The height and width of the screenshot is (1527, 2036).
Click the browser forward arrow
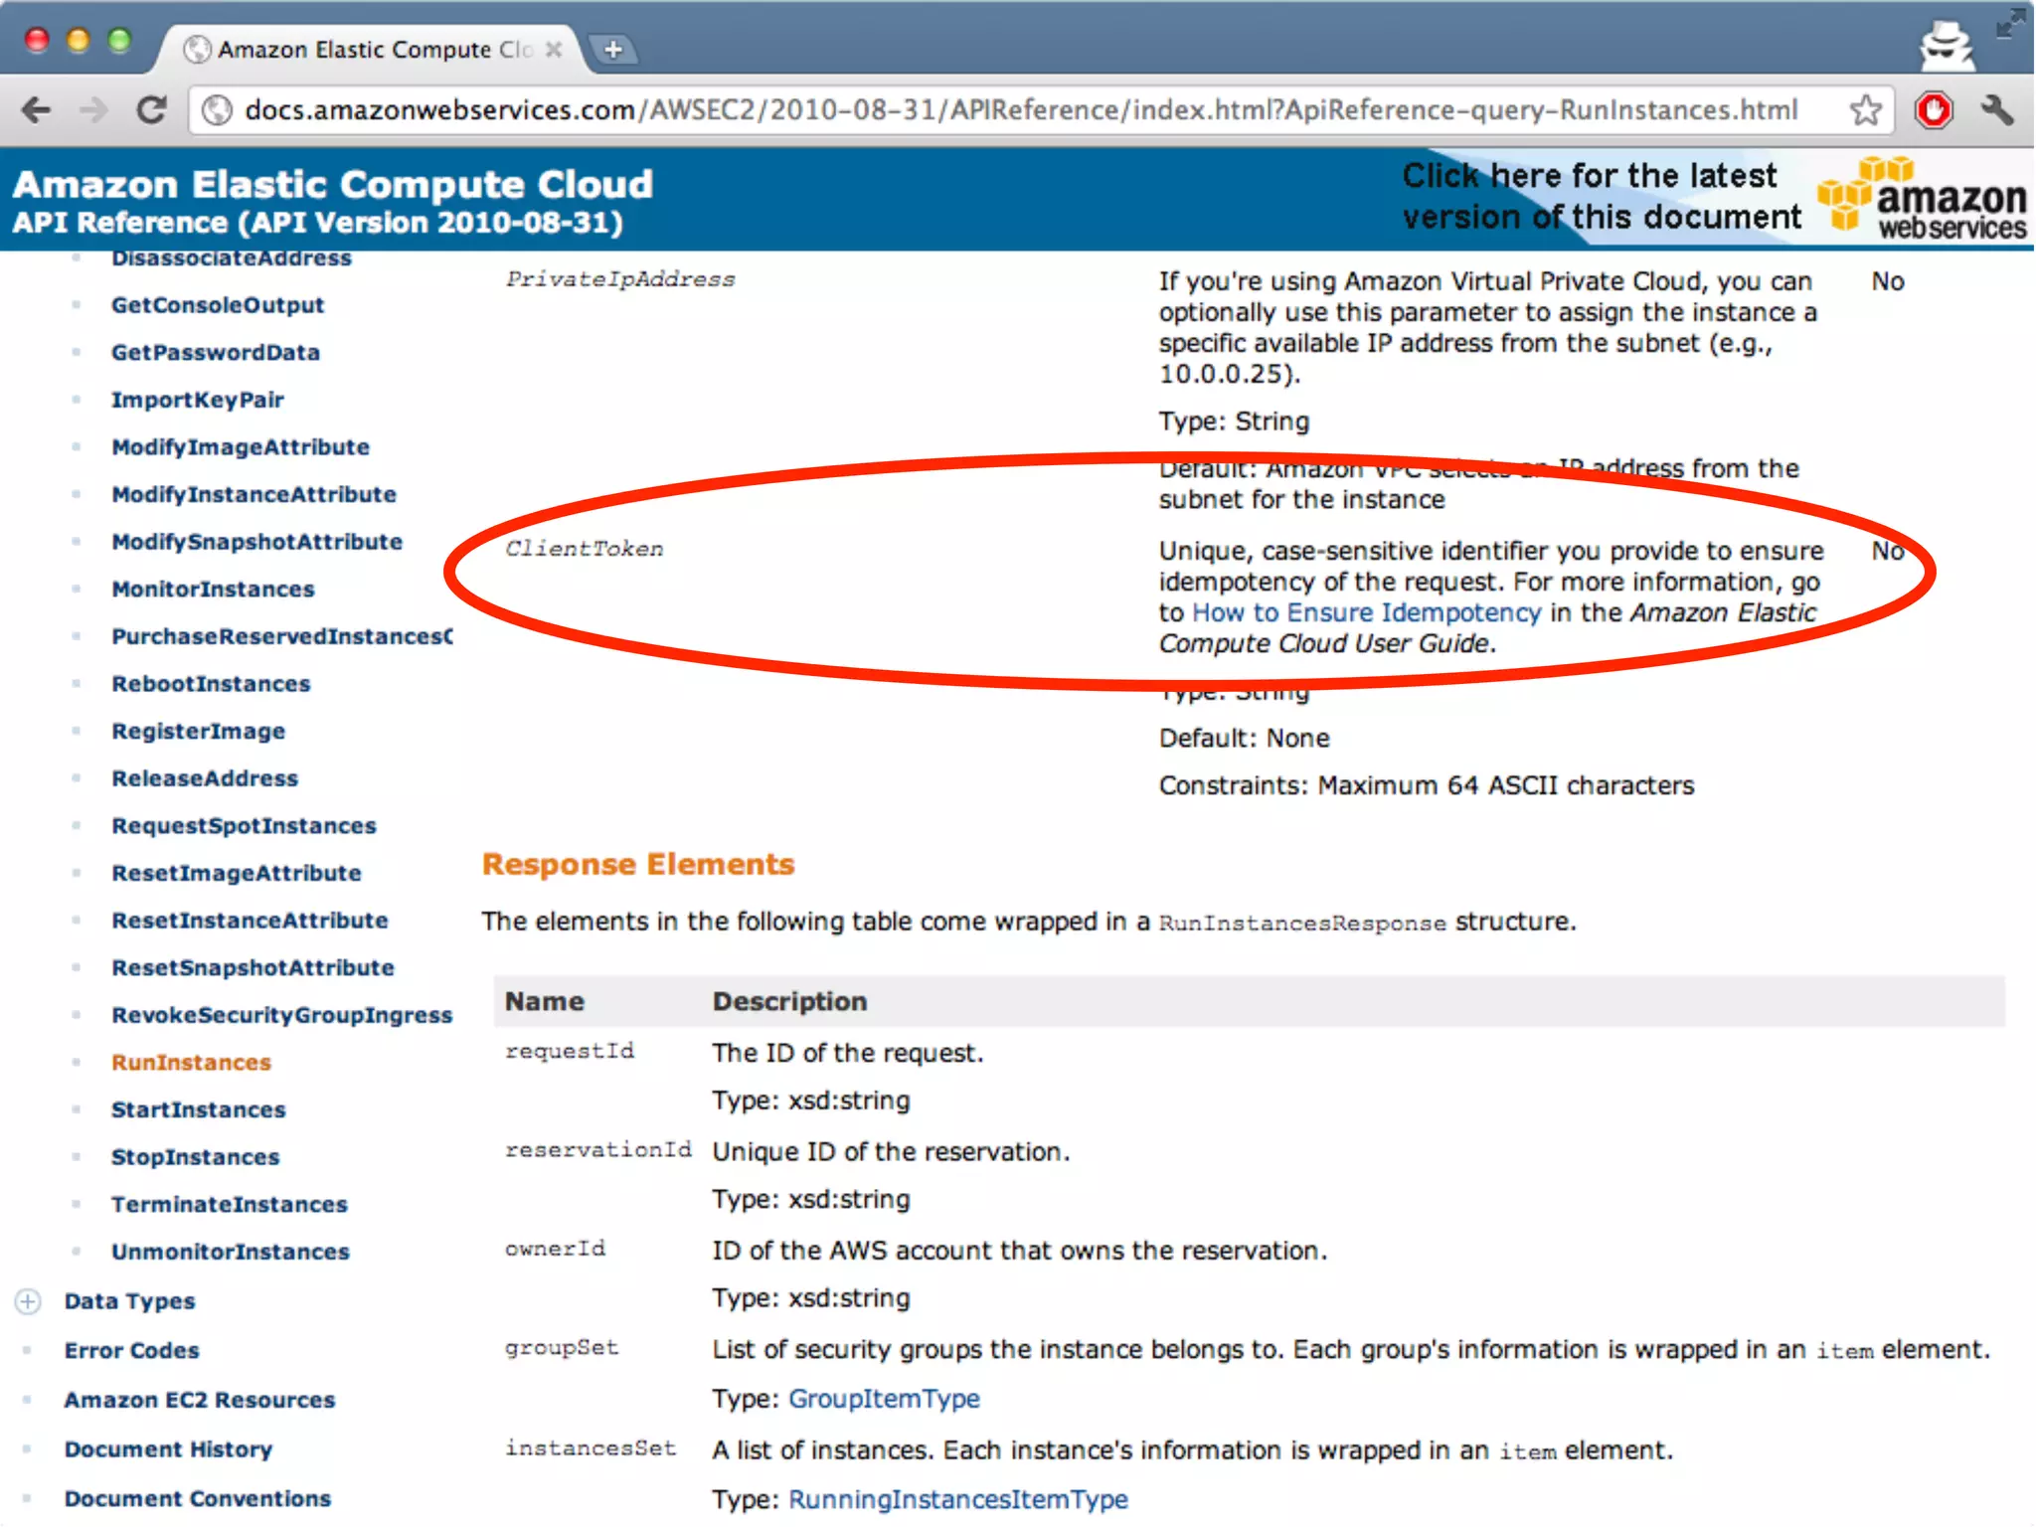coord(93,109)
